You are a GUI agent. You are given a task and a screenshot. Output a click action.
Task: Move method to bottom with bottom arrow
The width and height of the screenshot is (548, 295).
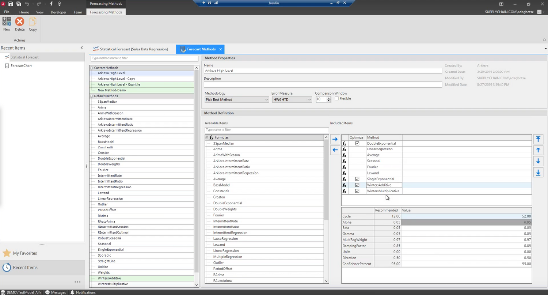click(538, 173)
